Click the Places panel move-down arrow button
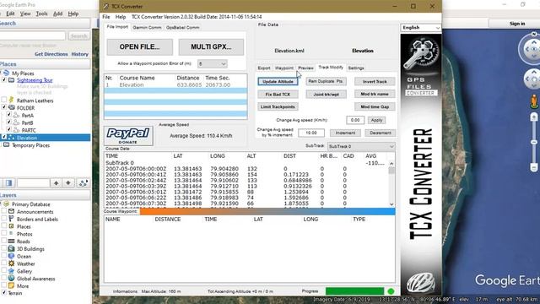Image resolution: width=540 pixels, height=304 pixels. pos(68,183)
